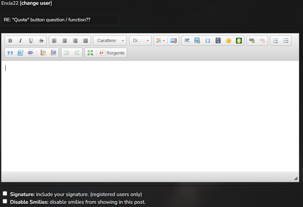
Task: Align text to the right
Action: pyautogui.click(x=75, y=41)
